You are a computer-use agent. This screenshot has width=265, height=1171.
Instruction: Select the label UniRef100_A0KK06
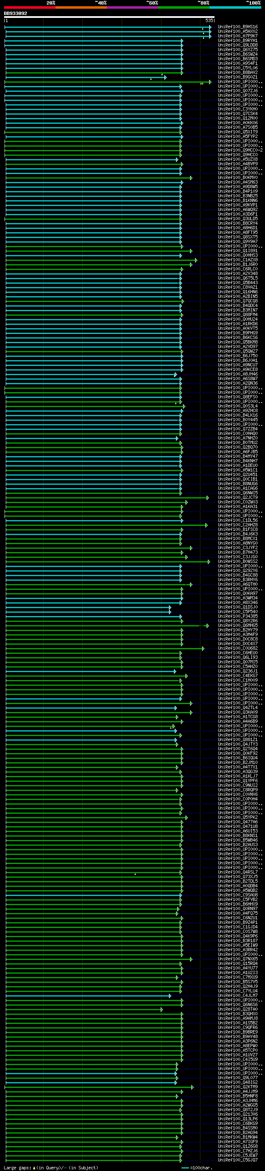pos(238,123)
